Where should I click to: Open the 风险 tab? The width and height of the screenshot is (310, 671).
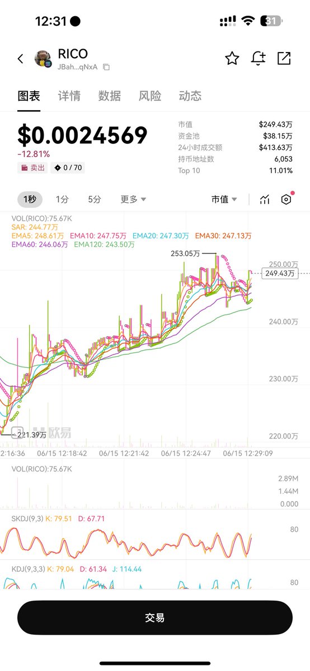coord(150,96)
